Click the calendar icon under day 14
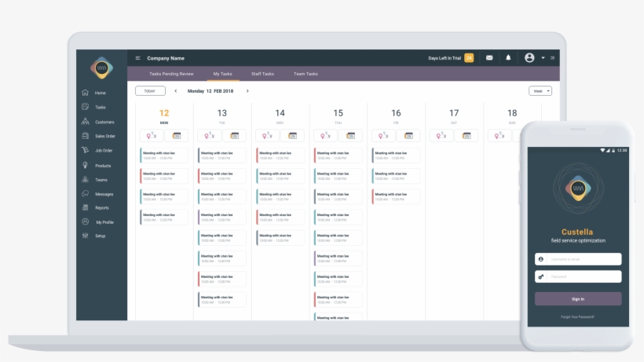The width and height of the screenshot is (644, 362). pos(292,135)
